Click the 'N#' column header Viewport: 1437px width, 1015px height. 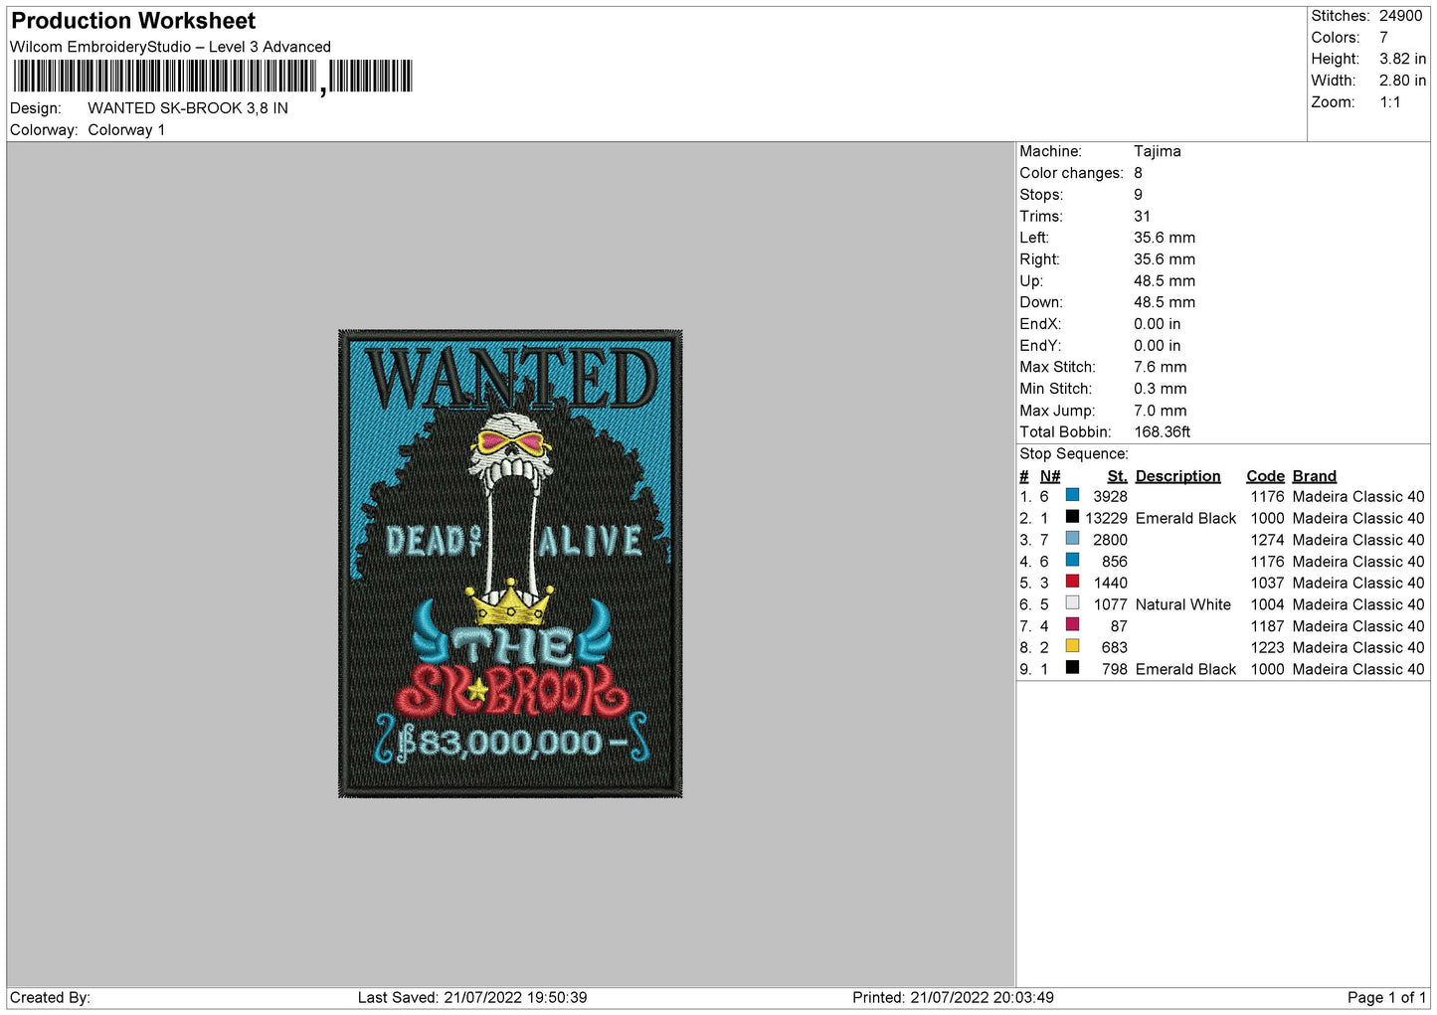pyautogui.click(x=1050, y=476)
